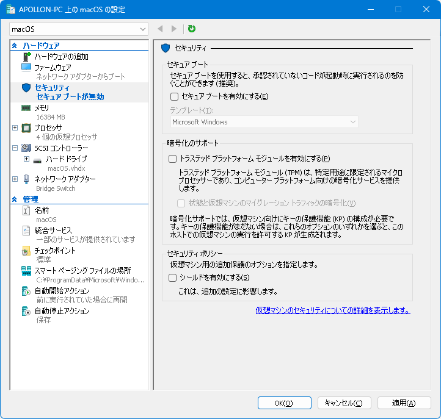Expand the ネットワーク アダプター tree node
The image size is (441, 419).
click(15, 179)
